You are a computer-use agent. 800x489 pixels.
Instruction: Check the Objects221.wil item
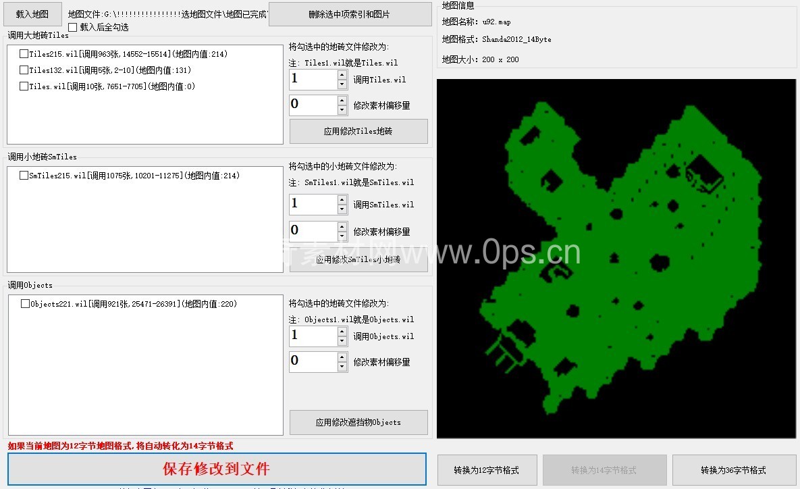click(x=26, y=304)
